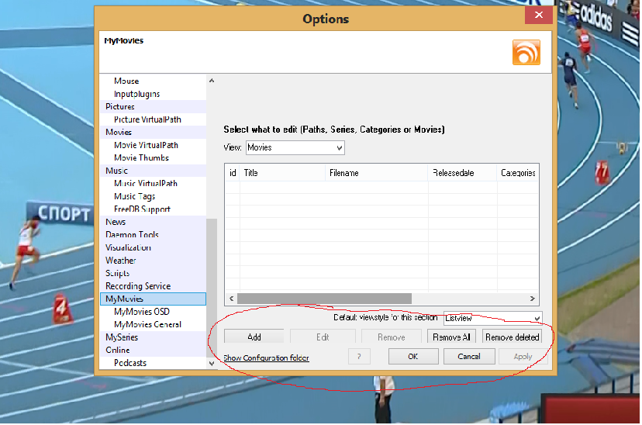Viewport: 642px width, 425px height.
Task: Select Mouse in the settings tree
Action: pyautogui.click(x=126, y=81)
